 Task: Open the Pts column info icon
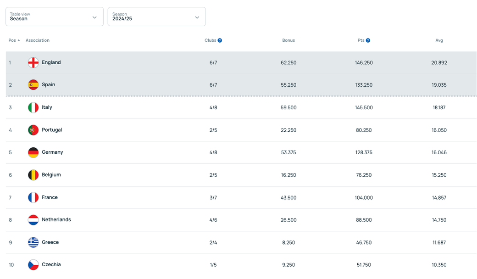coord(368,40)
